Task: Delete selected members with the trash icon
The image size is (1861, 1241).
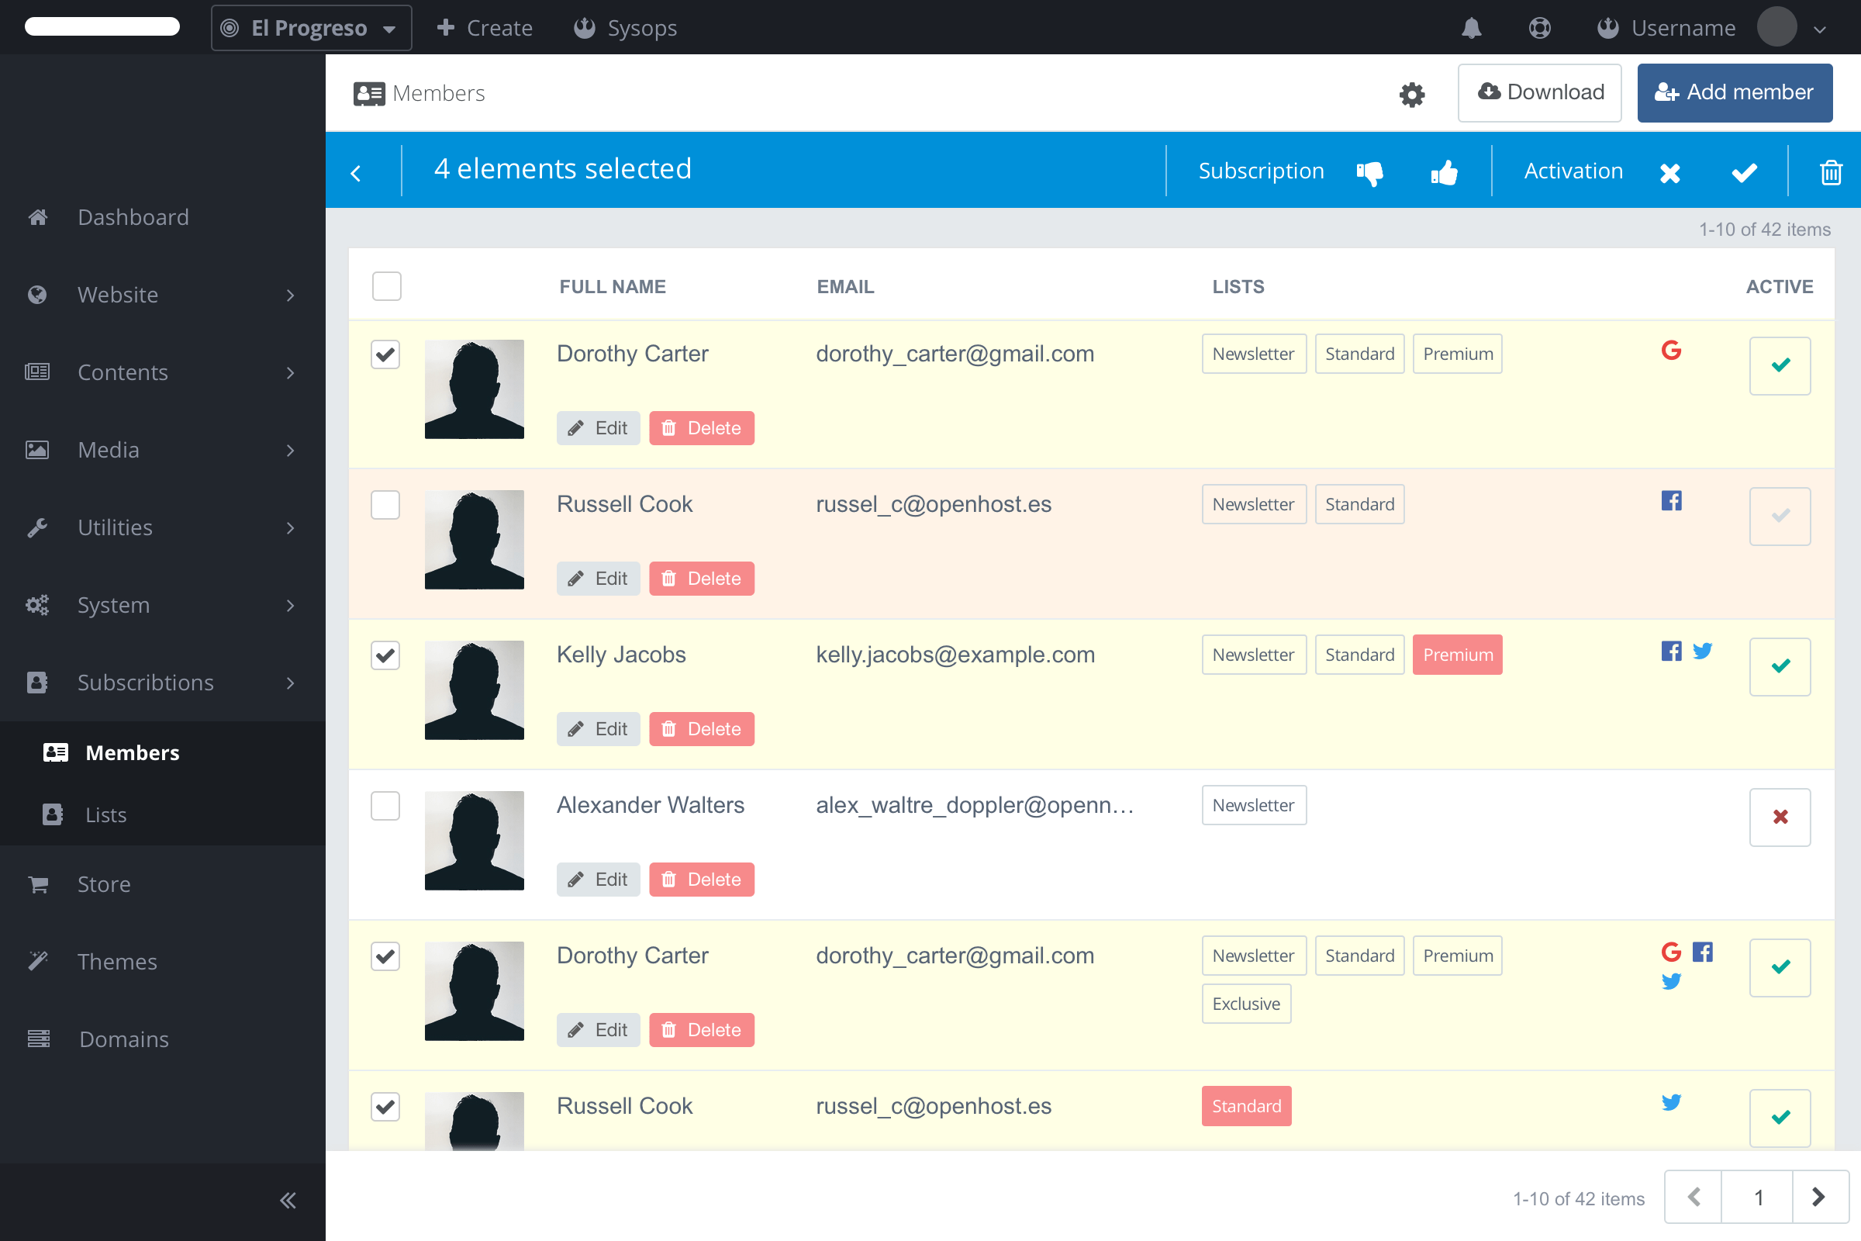Action: point(1831,172)
